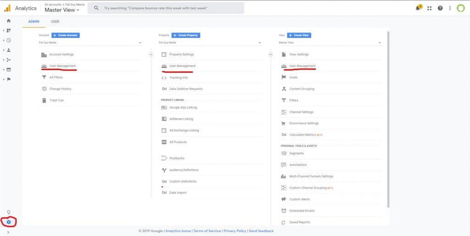Screen dimensions: 470x236
Task: Click the Admin gear icon
Action: pyautogui.click(x=8, y=222)
